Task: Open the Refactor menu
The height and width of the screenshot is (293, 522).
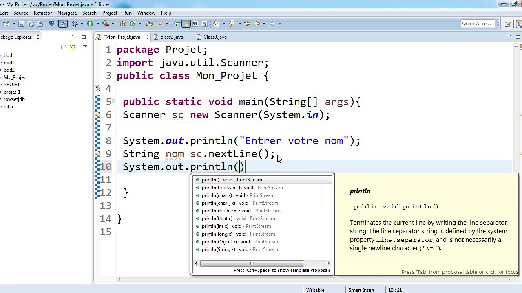Action: click(x=43, y=13)
